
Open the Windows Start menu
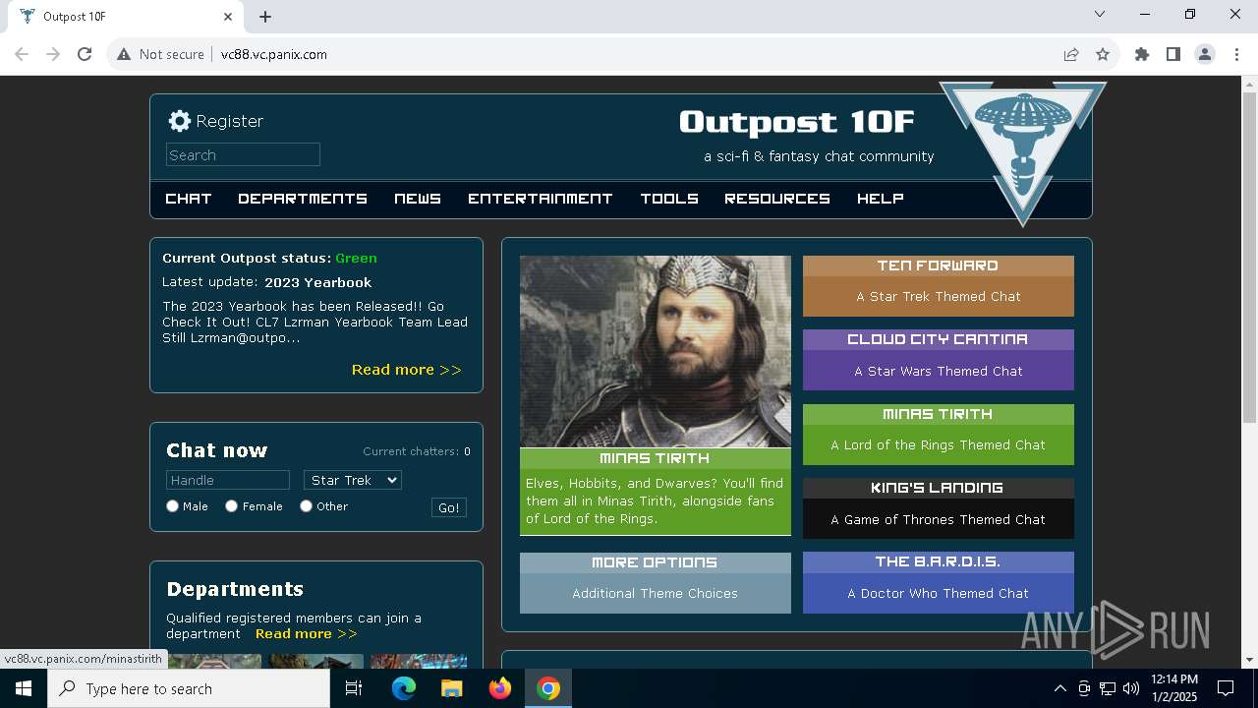(24, 688)
